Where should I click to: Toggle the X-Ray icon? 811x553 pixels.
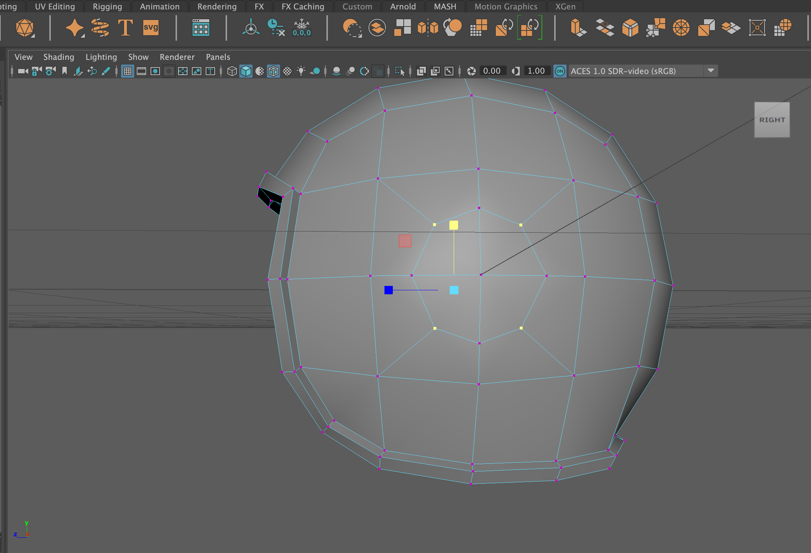(421, 71)
